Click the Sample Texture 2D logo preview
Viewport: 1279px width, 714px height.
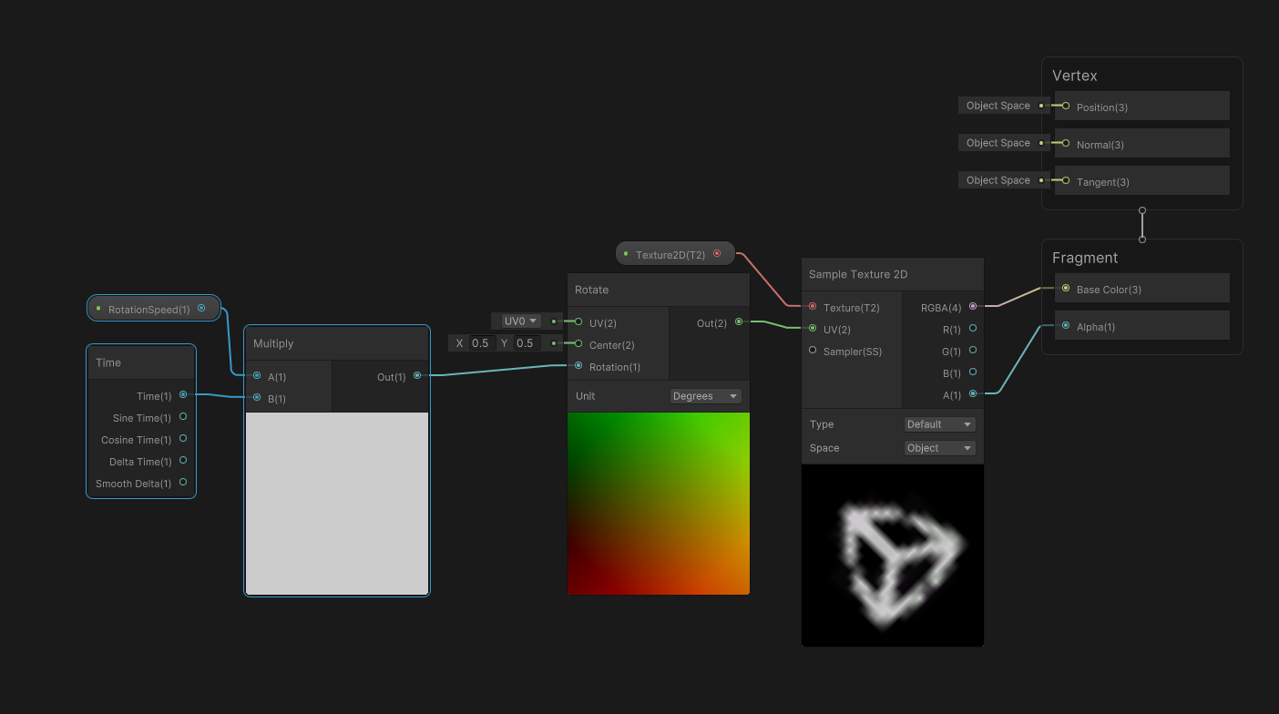[893, 556]
